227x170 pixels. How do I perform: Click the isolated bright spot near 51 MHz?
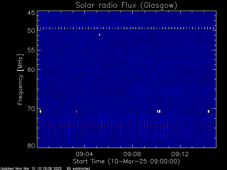pos(99,35)
